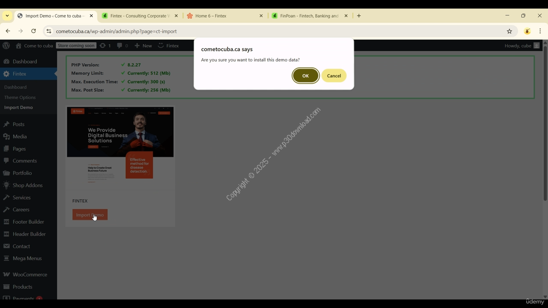Screen dimensions: 548x308
Task: Open the Fintex admin bar menu
Action: (168, 45)
